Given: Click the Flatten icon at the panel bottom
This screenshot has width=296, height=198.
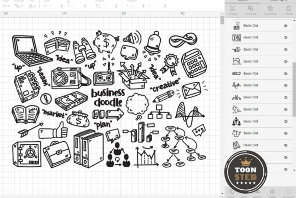Looking at the screenshot, I should point(272,191).
